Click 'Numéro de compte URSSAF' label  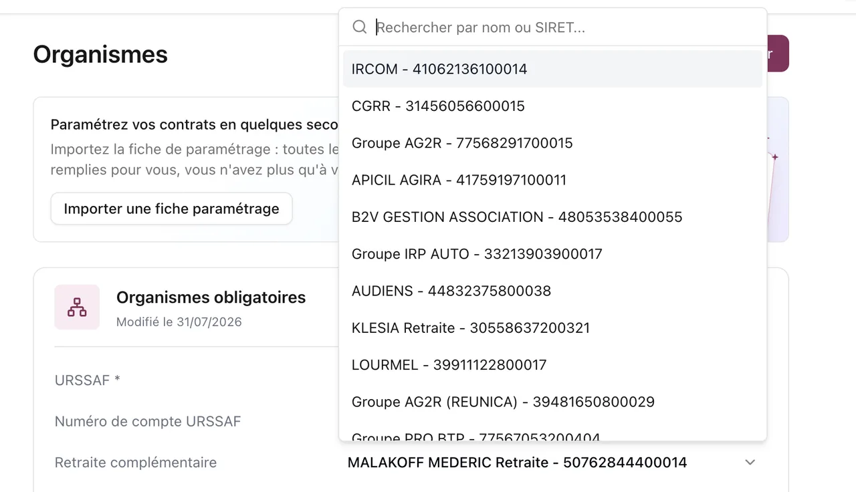tap(148, 422)
